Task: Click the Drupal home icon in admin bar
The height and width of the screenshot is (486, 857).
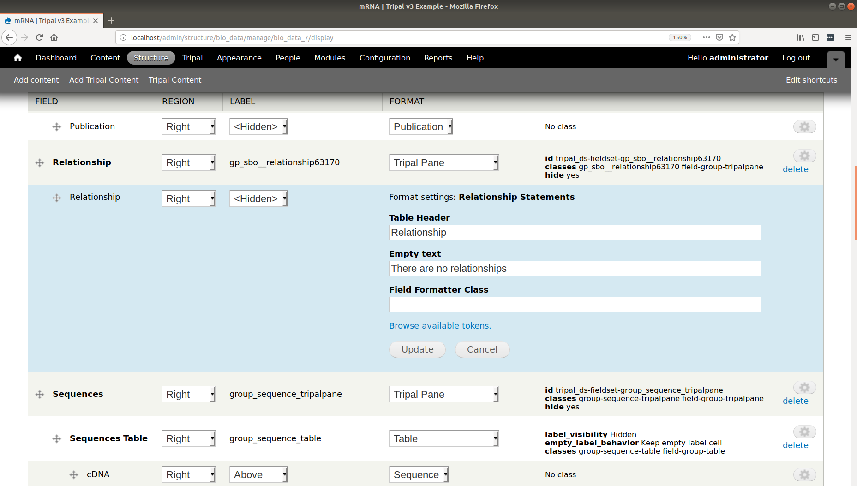Action: click(x=18, y=58)
